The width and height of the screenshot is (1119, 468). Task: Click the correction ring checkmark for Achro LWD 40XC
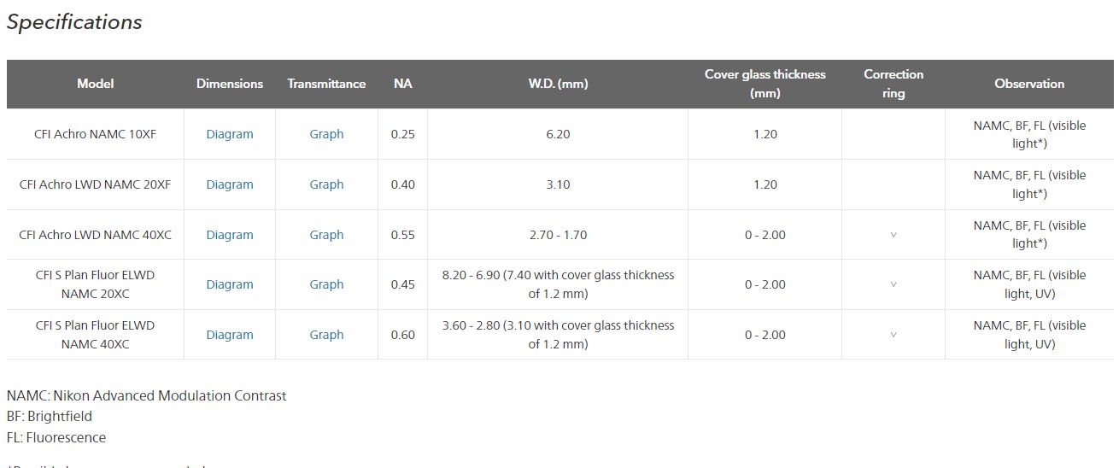893,235
